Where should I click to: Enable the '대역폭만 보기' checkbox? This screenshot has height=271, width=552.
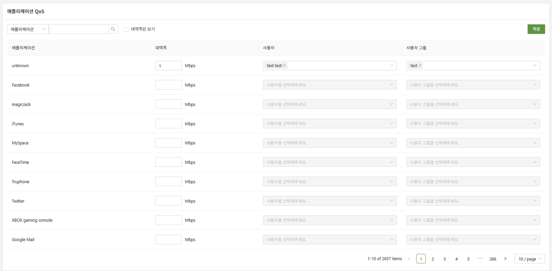click(126, 30)
